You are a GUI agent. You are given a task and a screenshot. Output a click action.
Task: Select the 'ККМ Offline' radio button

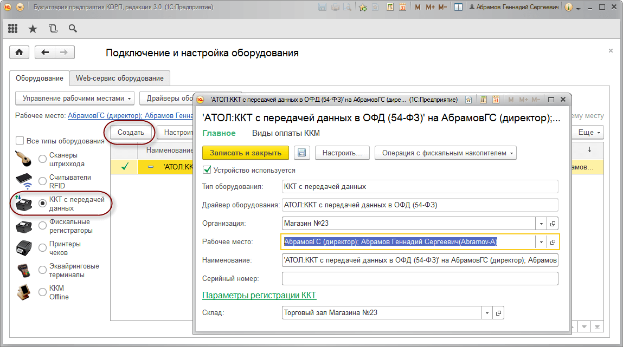(42, 292)
